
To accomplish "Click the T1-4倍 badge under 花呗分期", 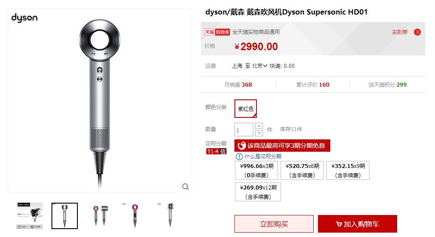I will click(216, 151).
